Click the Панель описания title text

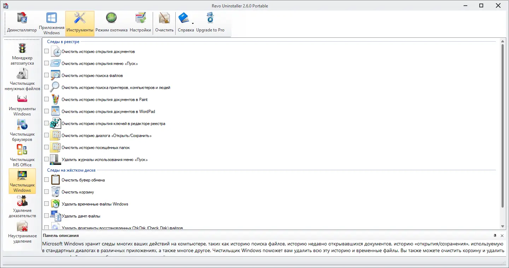coord(61,236)
